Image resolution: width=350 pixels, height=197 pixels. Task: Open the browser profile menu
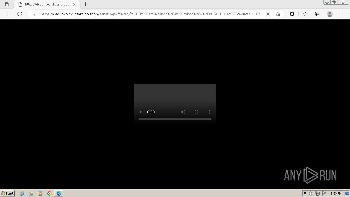[x=330, y=14]
